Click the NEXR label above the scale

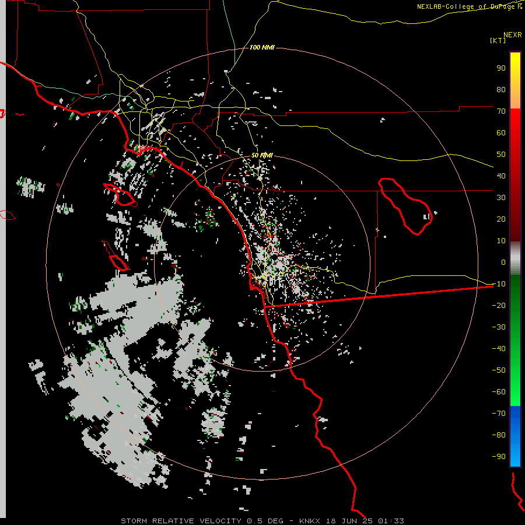coord(512,35)
